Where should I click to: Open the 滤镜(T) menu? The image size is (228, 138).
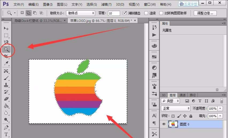[106, 5]
